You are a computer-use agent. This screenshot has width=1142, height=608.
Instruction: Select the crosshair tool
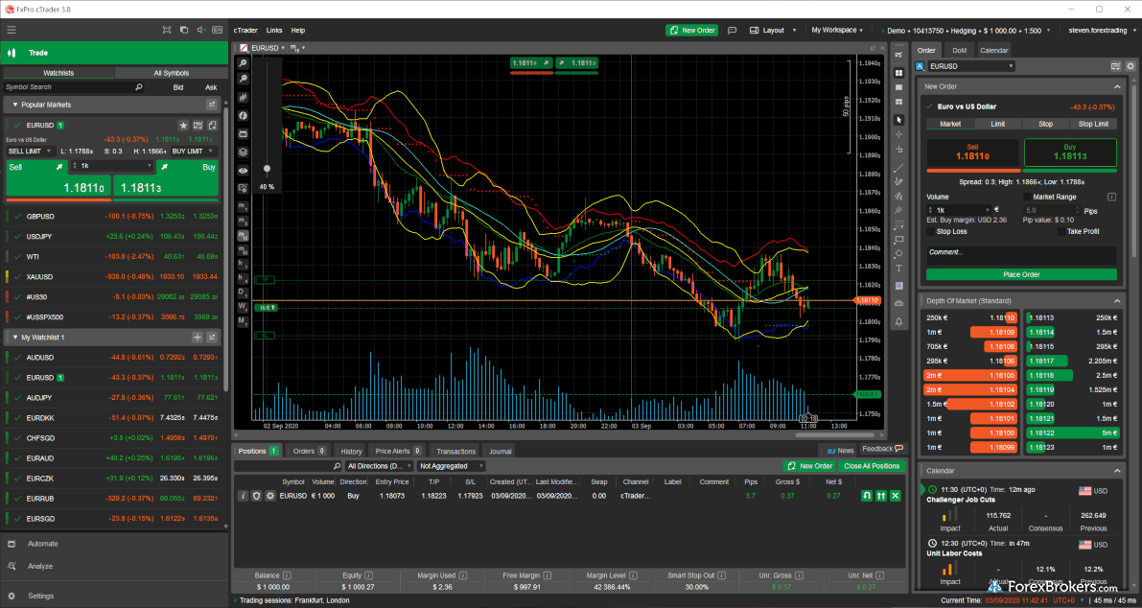898,134
